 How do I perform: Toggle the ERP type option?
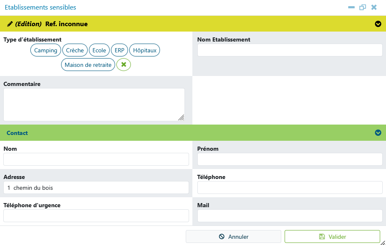(119, 50)
